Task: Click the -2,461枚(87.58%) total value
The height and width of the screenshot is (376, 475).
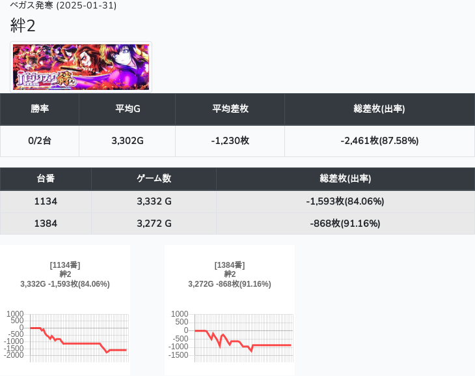Action: pos(379,141)
